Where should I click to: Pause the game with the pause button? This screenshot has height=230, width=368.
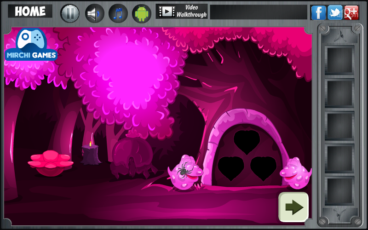tap(70, 13)
